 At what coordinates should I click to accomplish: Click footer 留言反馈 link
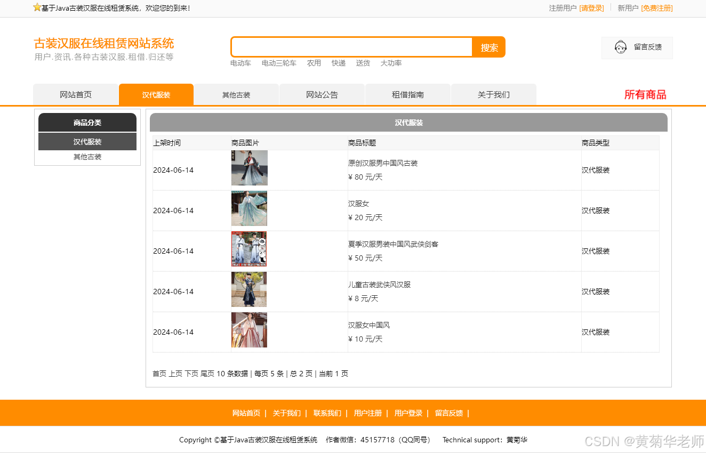click(x=449, y=413)
